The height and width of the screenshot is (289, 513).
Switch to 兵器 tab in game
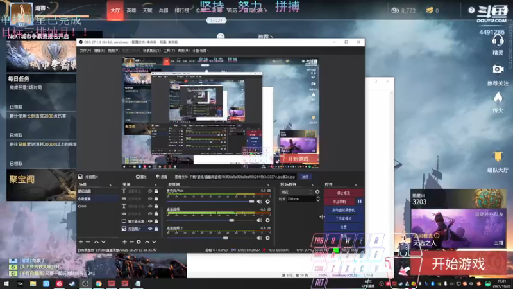[164, 10]
